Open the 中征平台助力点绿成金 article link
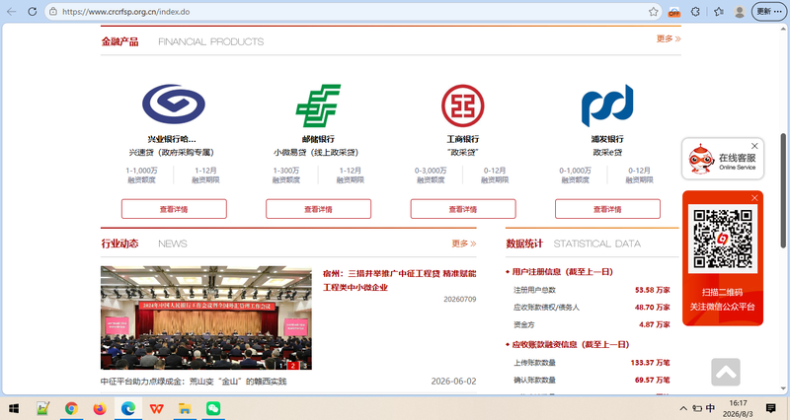 [194, 382]
